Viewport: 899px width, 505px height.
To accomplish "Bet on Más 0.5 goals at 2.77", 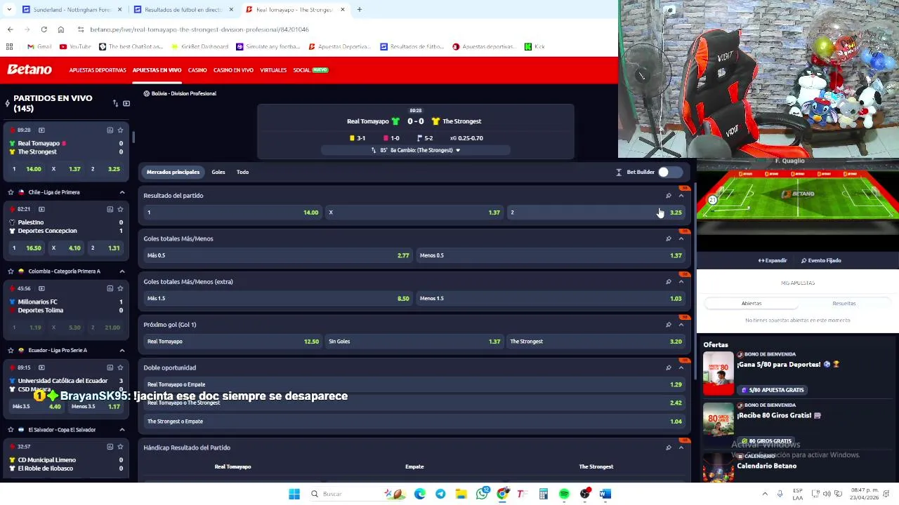I will 277,255.
